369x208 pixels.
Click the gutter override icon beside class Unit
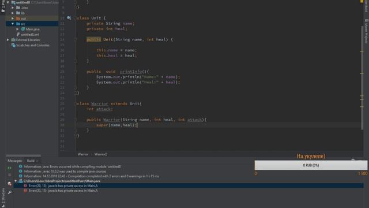tap(69, 18)
